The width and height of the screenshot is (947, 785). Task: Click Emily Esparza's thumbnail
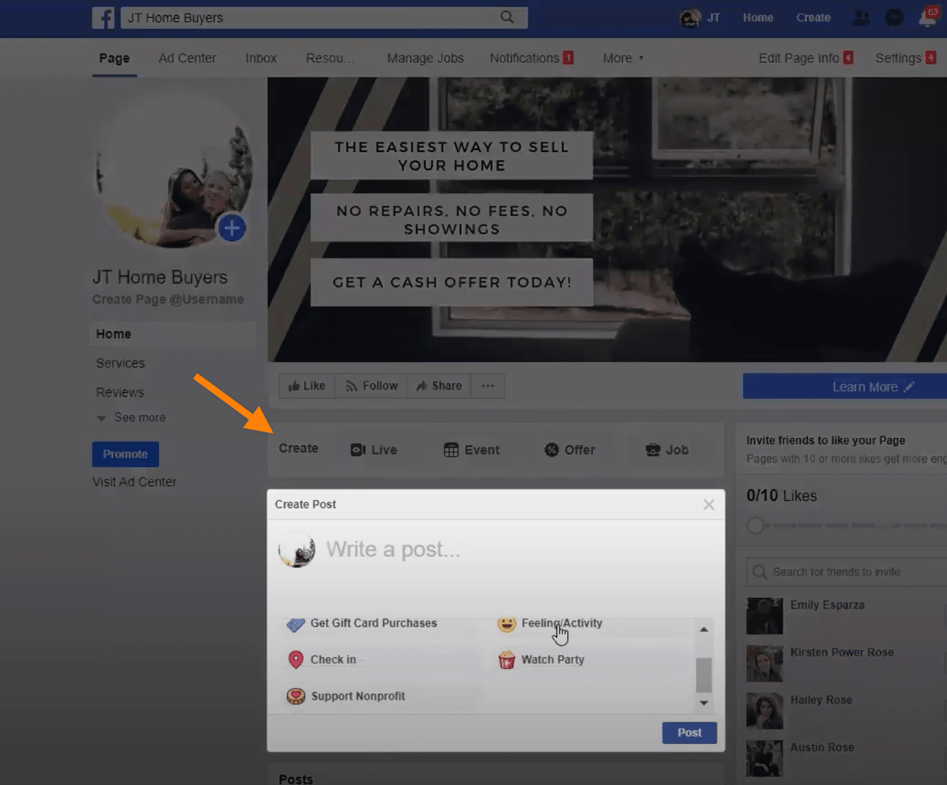pyautogui.click(x=765, y=616)
